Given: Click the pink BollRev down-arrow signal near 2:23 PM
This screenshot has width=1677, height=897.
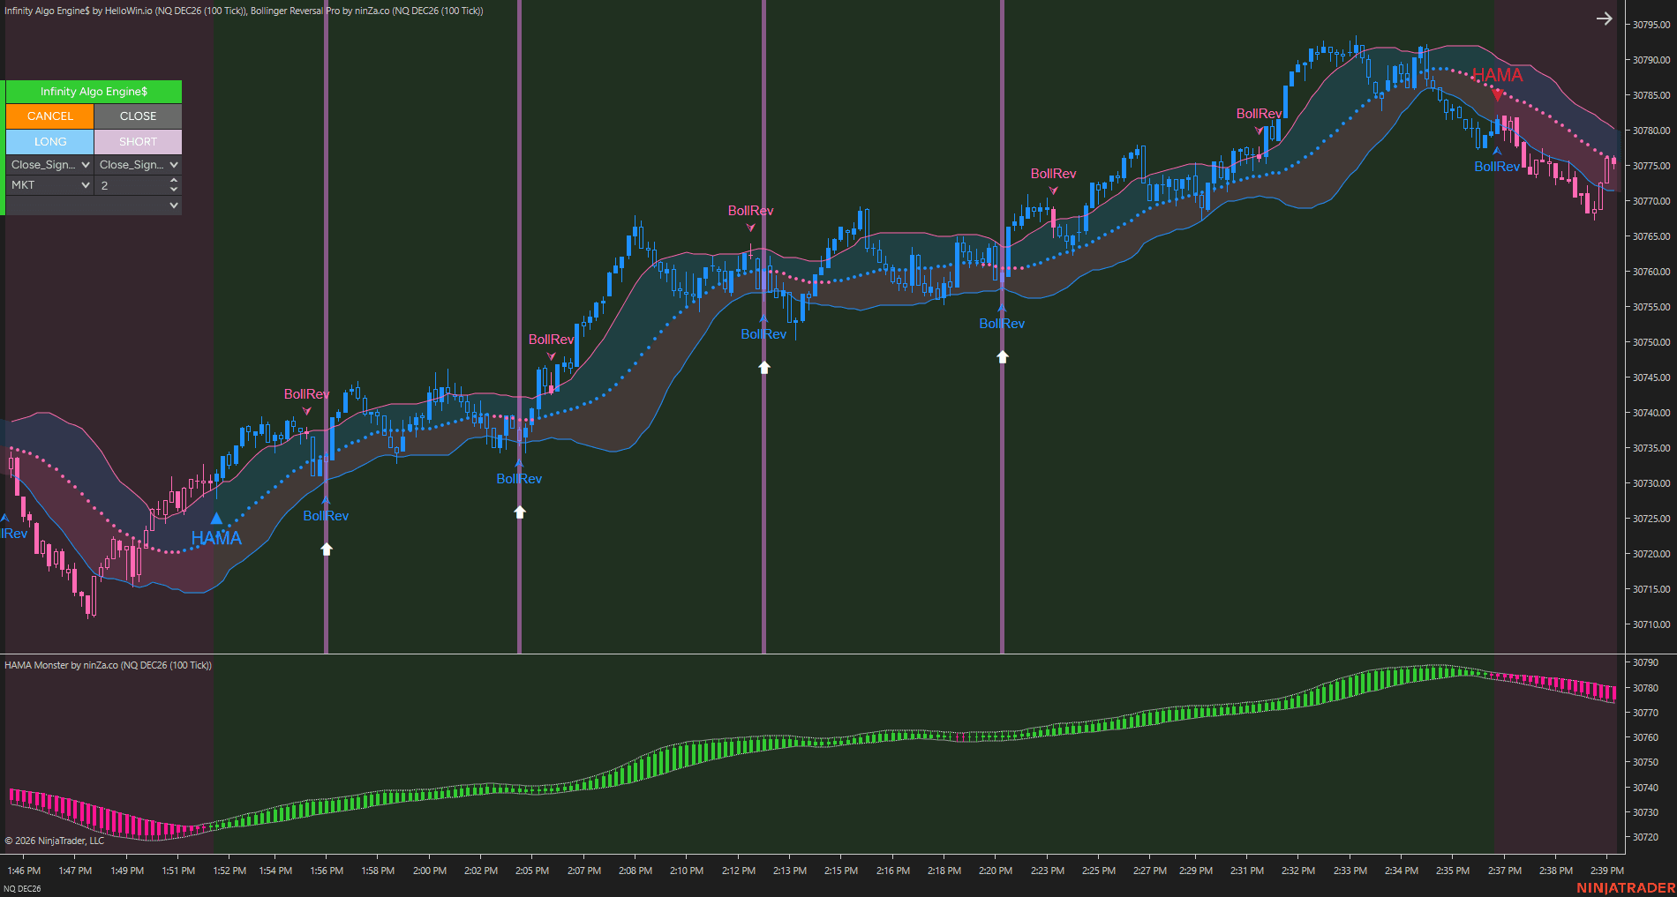Looking at the screenshot, I should (x=1053, y=191).
